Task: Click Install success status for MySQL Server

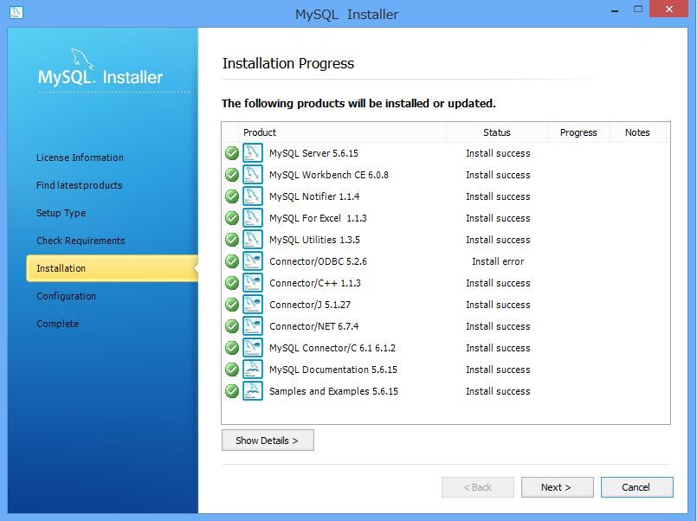Action: pos(498,153)
